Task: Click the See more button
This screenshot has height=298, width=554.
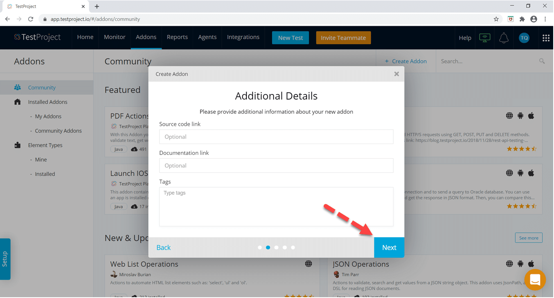Action: (x=529, y=238)
